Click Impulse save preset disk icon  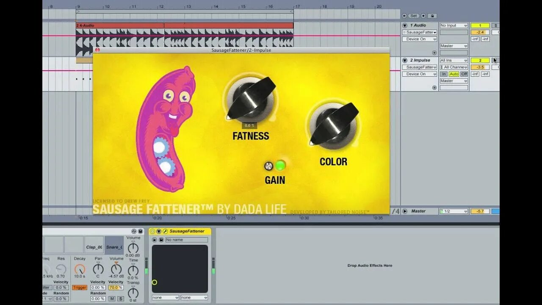click(x=140, y=231)
